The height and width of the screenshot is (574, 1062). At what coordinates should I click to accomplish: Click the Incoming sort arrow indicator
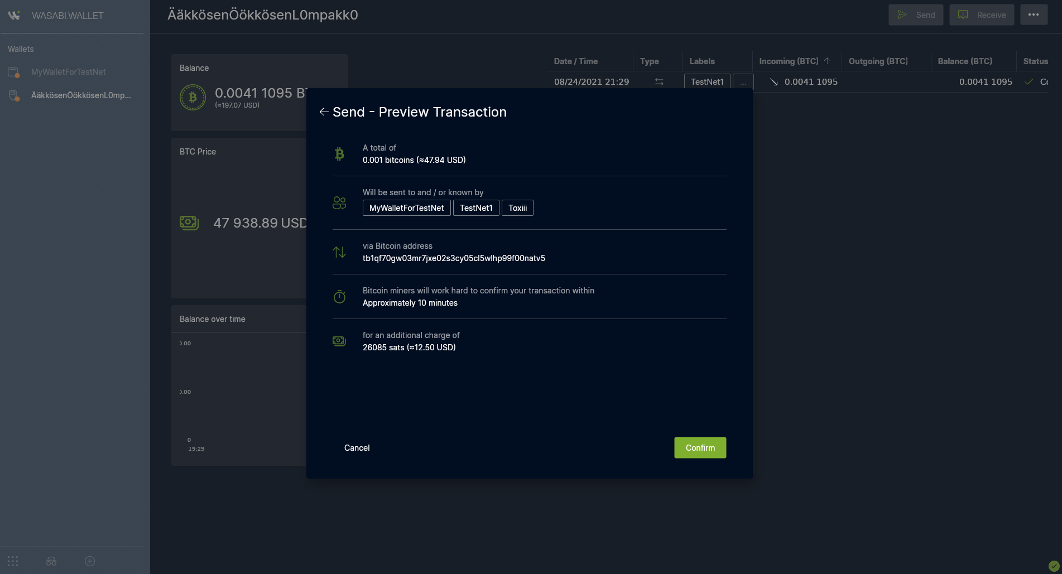point(827,61)
